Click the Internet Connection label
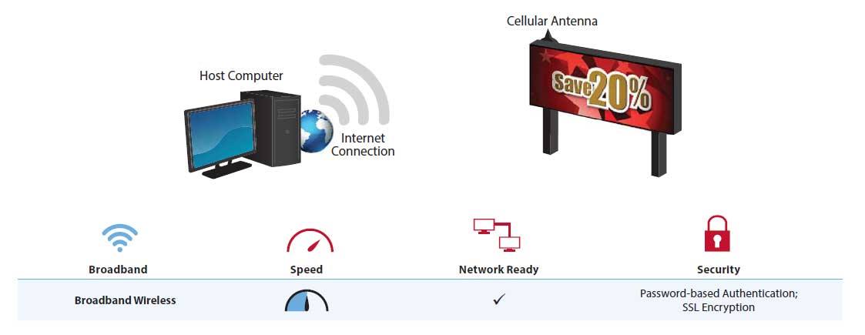Image resolution: width=865 pixels, height=335 pixels. point(363,145)
